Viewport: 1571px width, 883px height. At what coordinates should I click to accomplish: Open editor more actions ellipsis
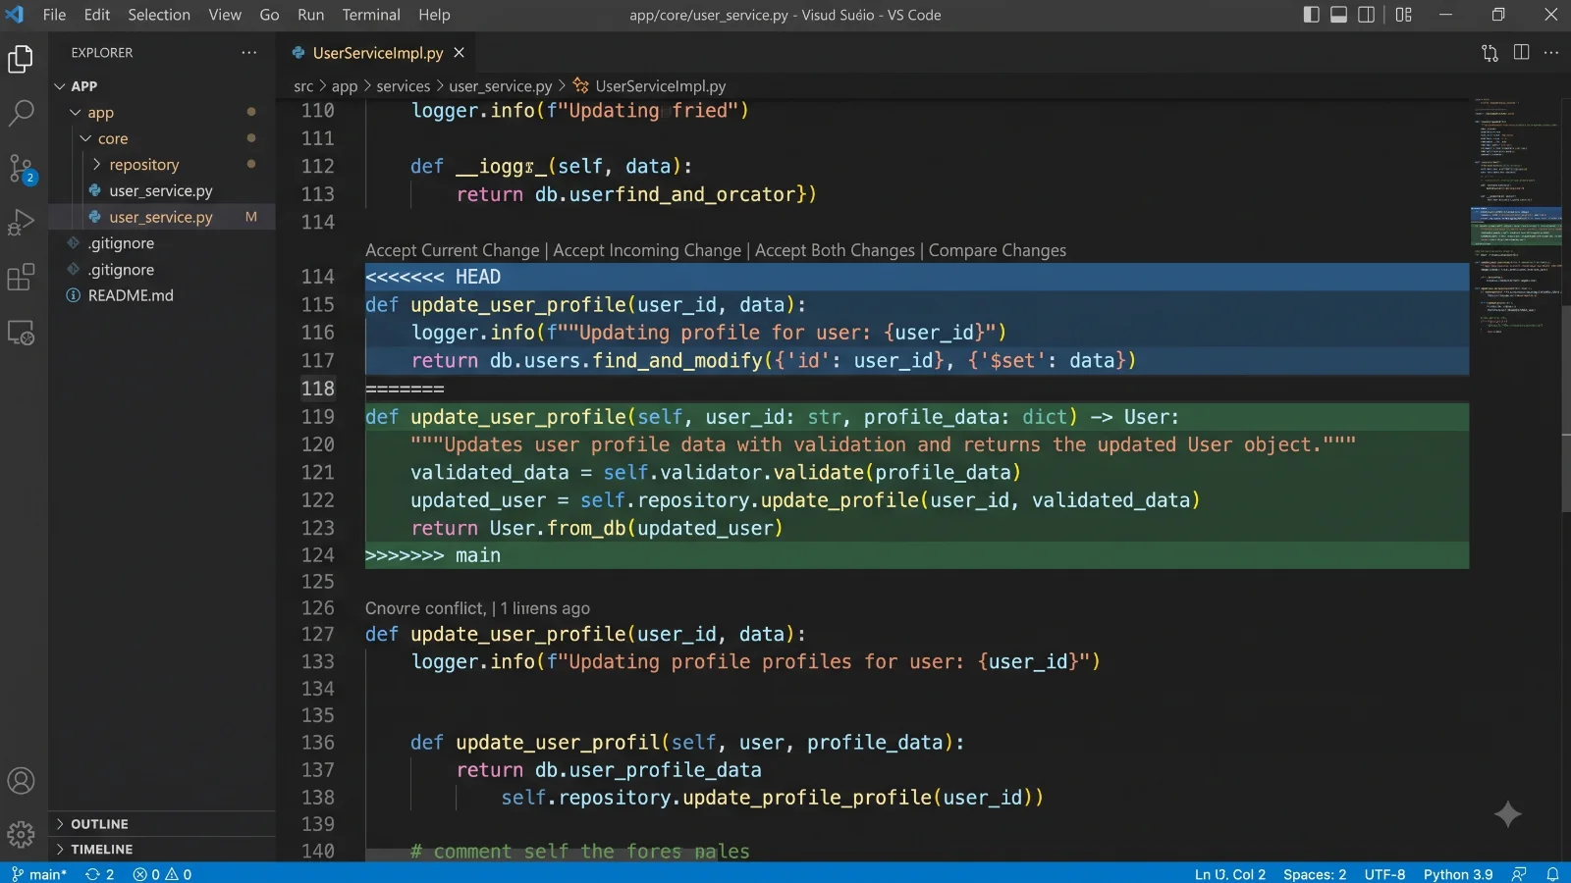point(1551,53)
